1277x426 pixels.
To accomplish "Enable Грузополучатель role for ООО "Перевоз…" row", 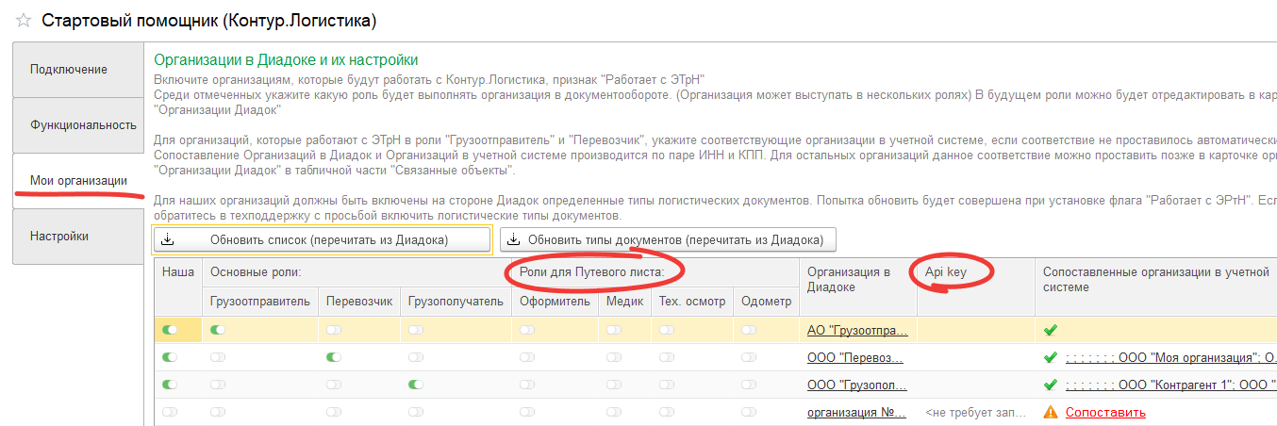I will coord(416,358).
